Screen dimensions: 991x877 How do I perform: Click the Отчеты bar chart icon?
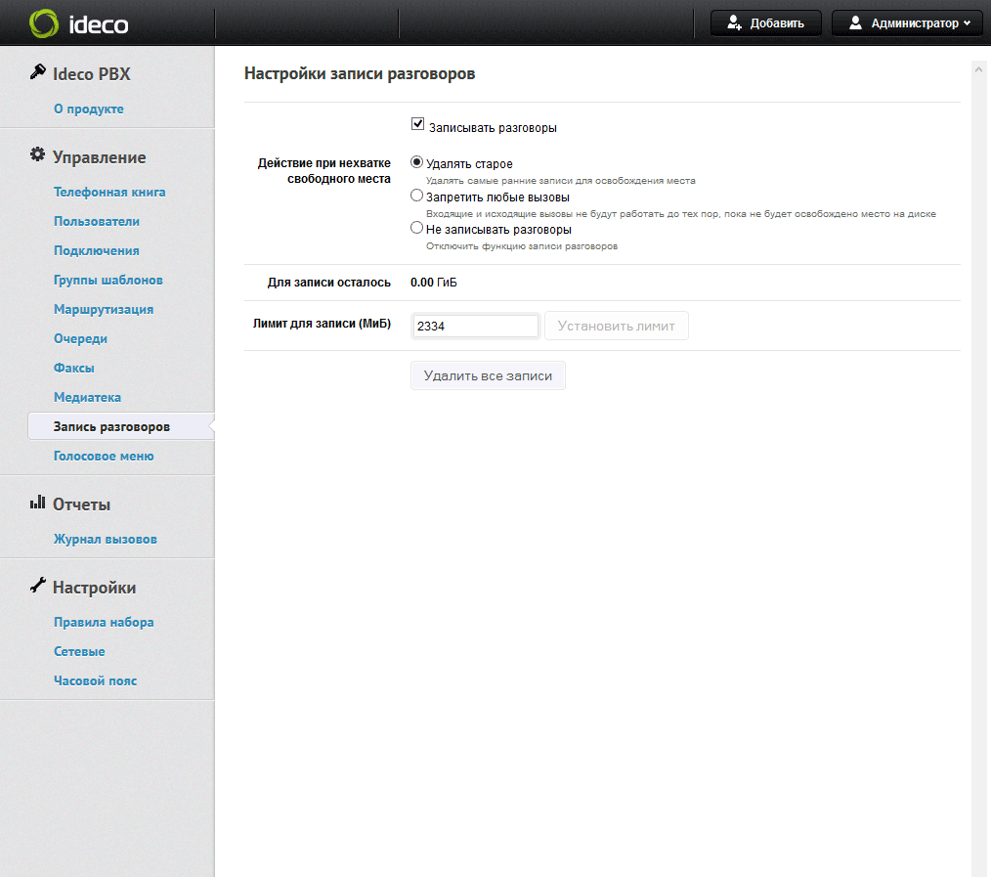point(38,502)
